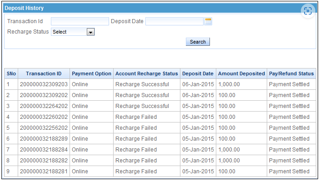This screenshot has height=181, width=319.
Task: Click the Deposit Date label
Action: [x=127, y=21]
